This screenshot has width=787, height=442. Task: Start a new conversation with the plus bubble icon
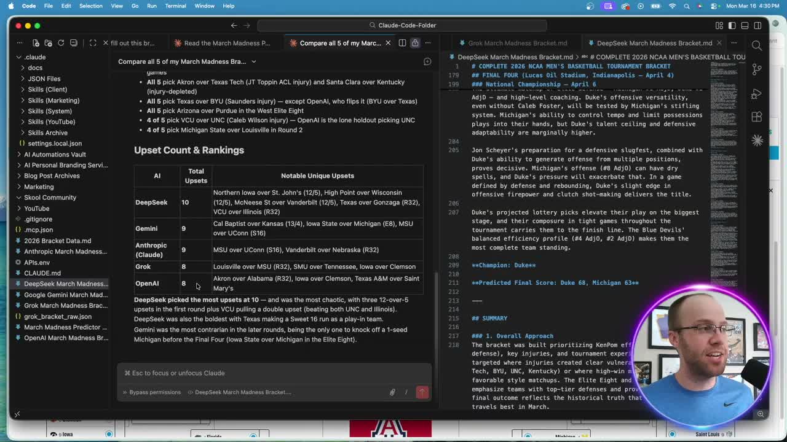pos(427,61)
